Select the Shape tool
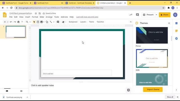Screen dimensions: 180x101 pos(47,22)
